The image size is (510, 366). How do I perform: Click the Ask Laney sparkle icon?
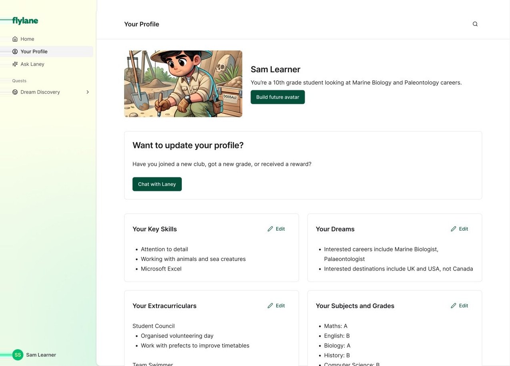pyautogui.click(x=15, y=64)
